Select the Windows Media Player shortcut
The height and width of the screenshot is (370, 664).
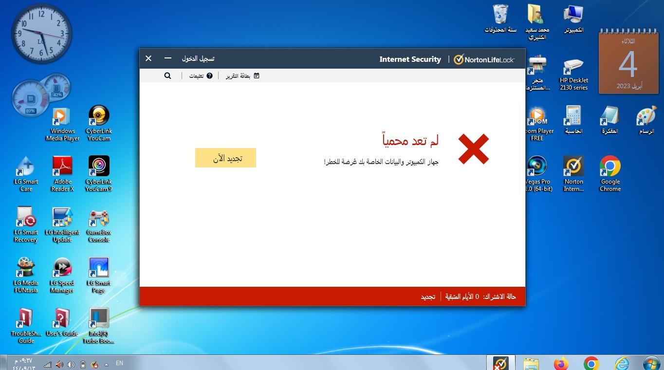pos(62,124)
